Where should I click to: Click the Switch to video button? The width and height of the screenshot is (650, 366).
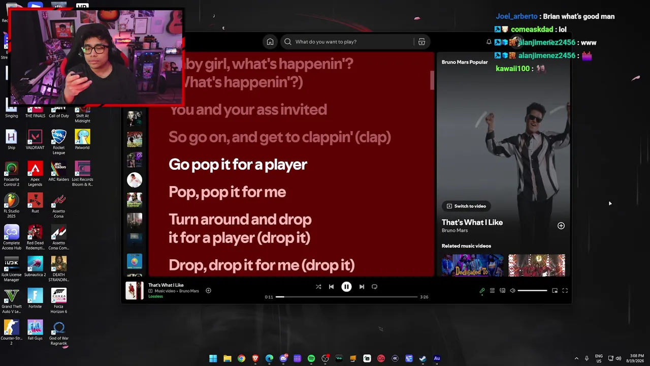466,206
